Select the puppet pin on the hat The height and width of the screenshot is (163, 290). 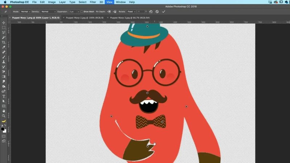tap(147, 26)
